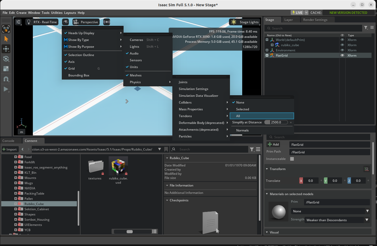
Task: Enable the Snap magnet tool
Action: tap(6, 79)
